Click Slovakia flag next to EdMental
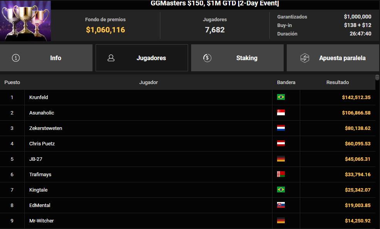 click(x=281, y=205)
